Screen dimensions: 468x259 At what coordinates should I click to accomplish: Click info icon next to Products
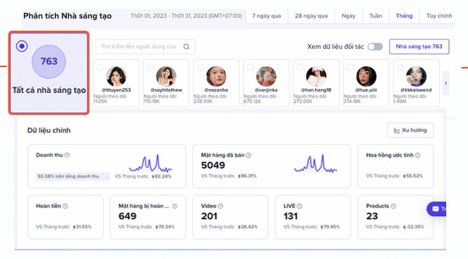[x=394, y=206]
